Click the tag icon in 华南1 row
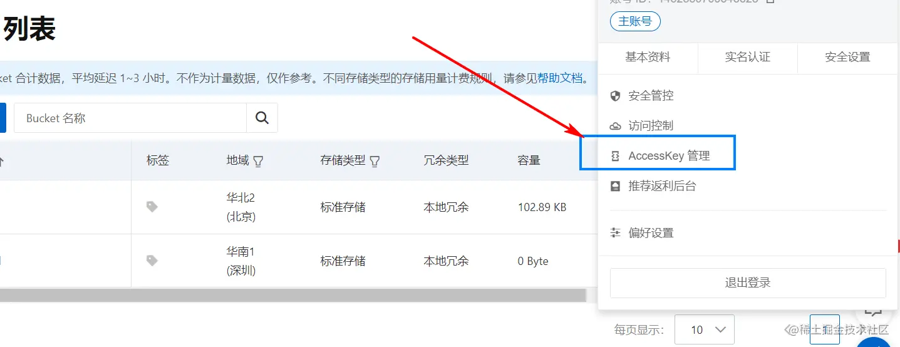900x347 pixels. [x=152, y=261]
